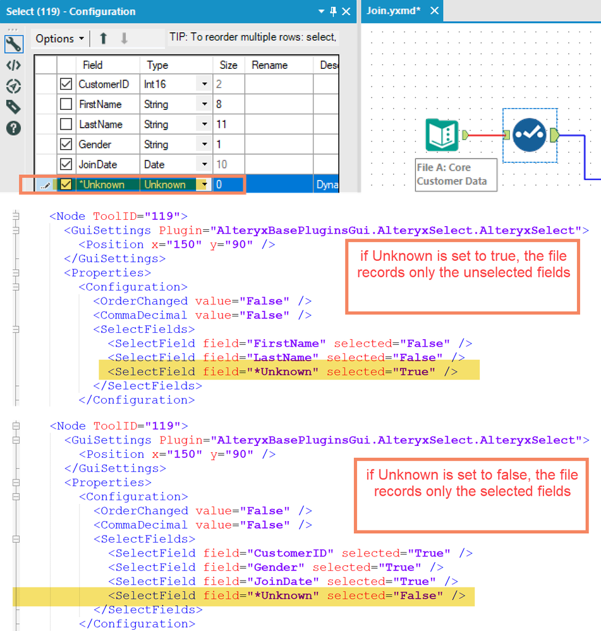601x631 pixels.
Task: Click the Select tool output anchor
Action: pos(554,135)
